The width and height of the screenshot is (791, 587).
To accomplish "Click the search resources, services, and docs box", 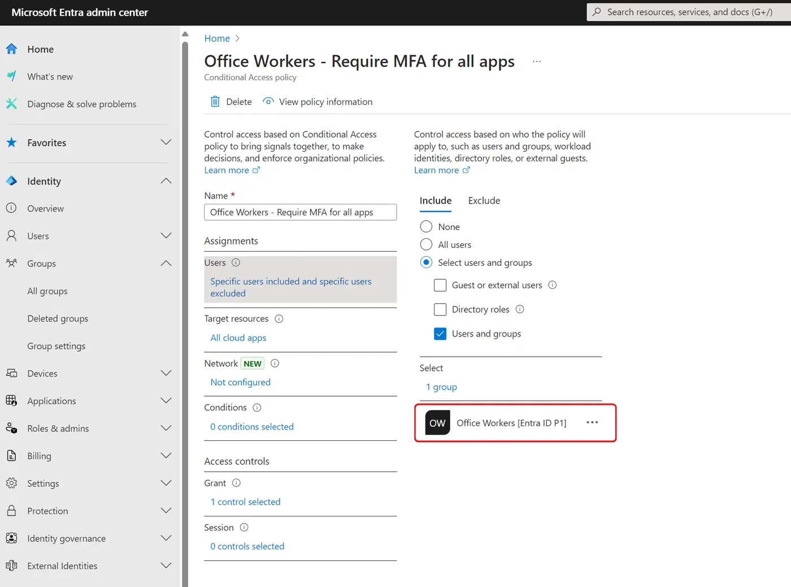I will (x=689, y=12).
